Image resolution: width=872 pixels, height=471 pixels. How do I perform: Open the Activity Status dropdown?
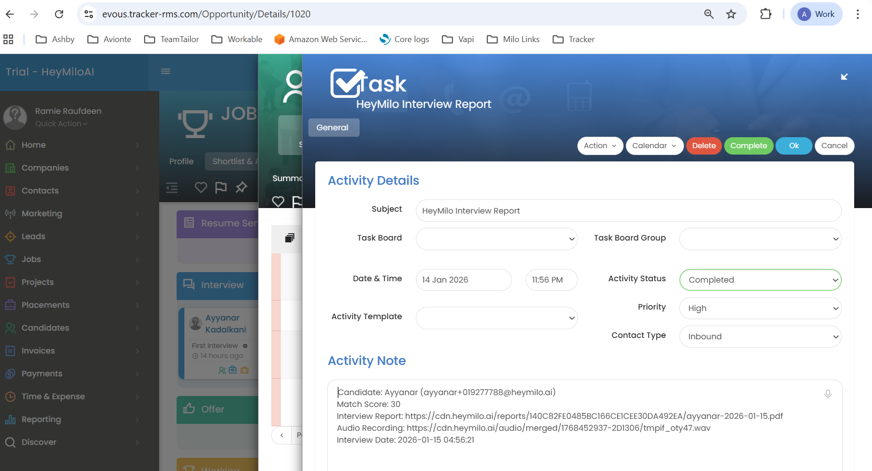760,280
